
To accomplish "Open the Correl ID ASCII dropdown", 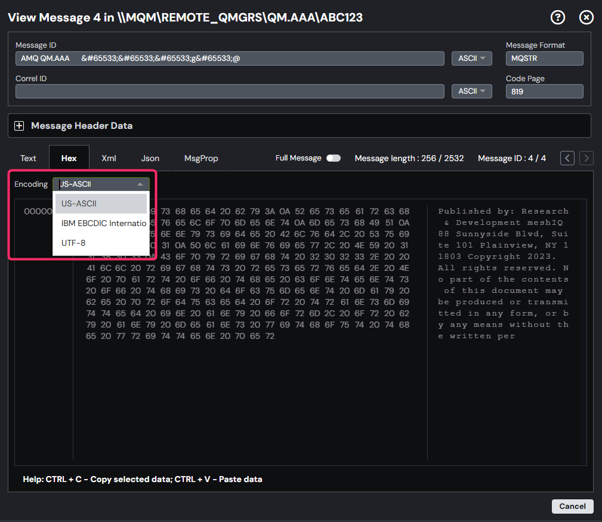I will (471, 91).
